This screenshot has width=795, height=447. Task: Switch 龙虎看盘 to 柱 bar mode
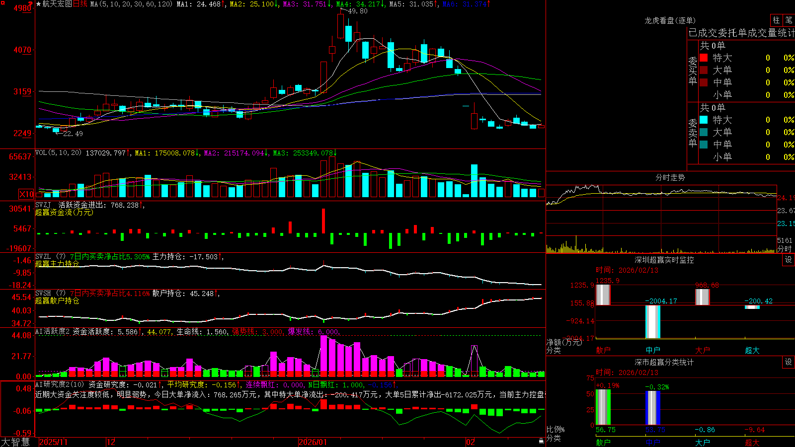(776, 20)
